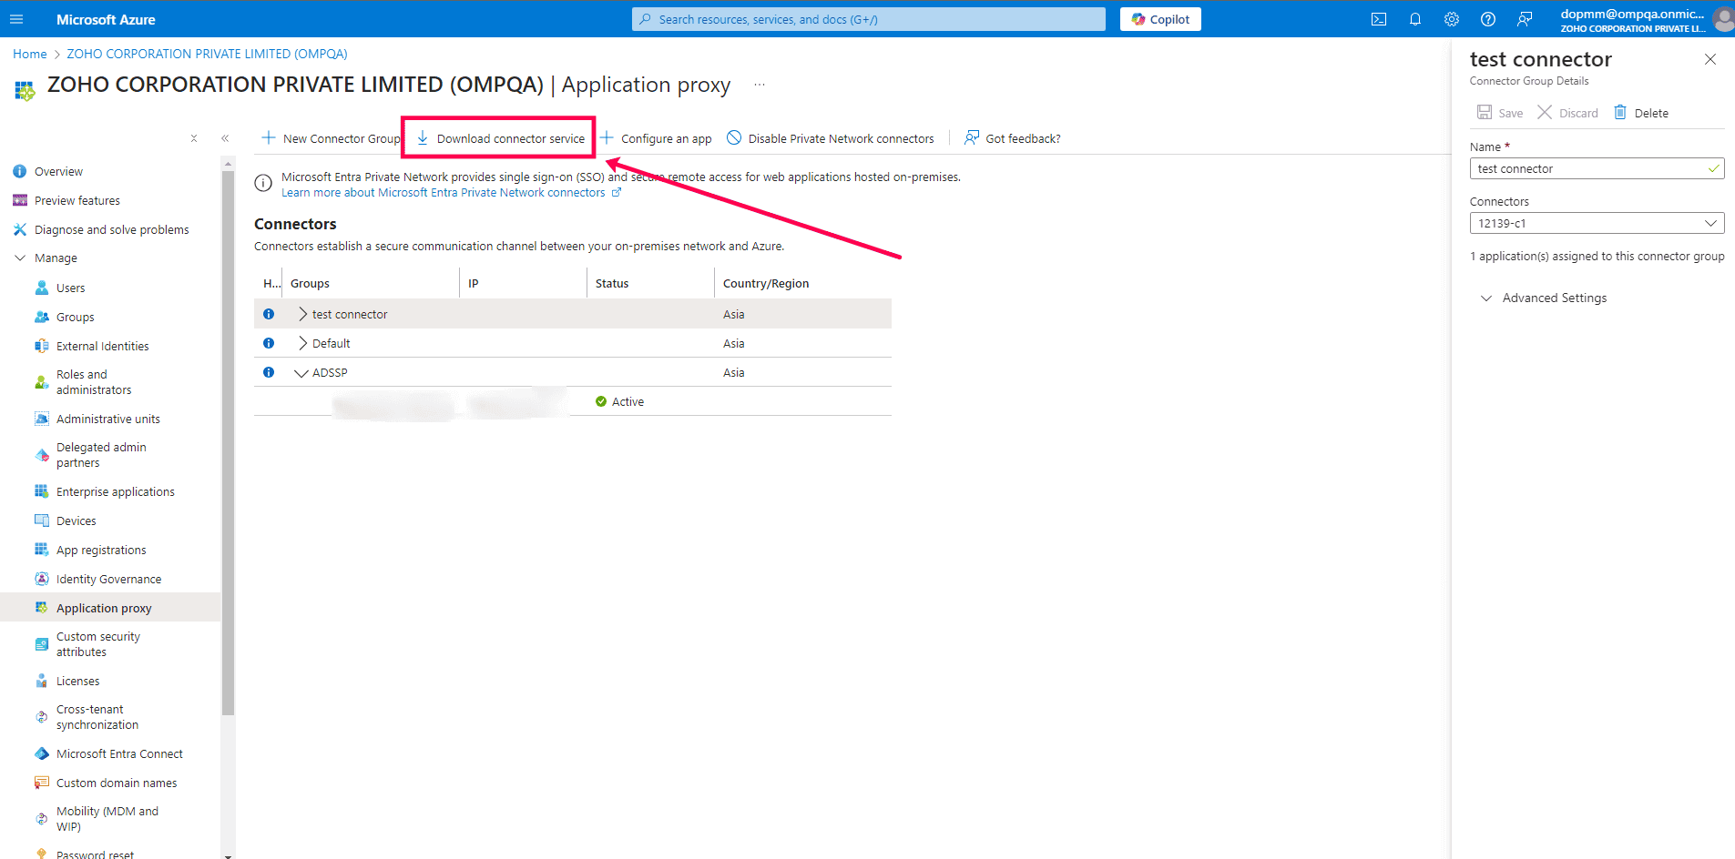Click Configure an app
This screenshot has height=859, width=1735.
pos(656,138)
